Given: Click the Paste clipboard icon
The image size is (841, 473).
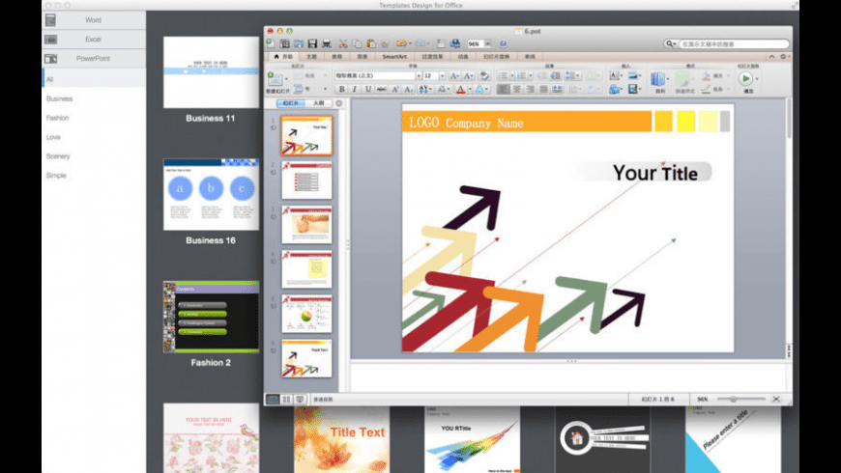Looking at the screenshot, I should pyautogui.click(x=370, y=44).
